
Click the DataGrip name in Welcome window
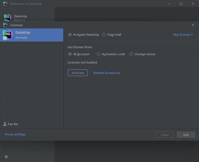20,16
